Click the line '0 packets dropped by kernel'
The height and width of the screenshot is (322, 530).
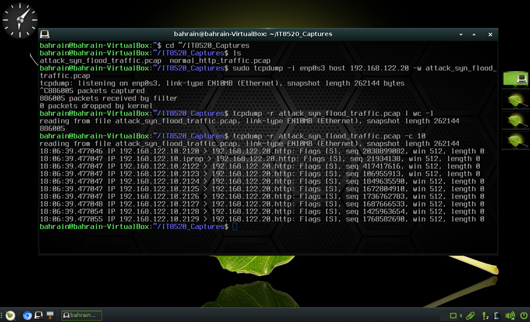(x=96, y=106)
